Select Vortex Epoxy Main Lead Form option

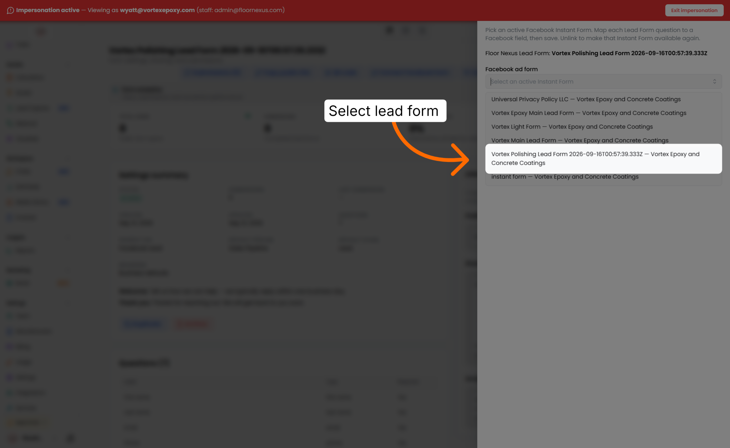point(603,113)
